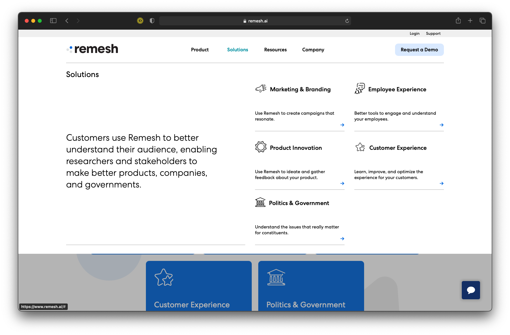Click the arrow under Customer Experience menu description
The image size is (510, 335).
[442, 183]
